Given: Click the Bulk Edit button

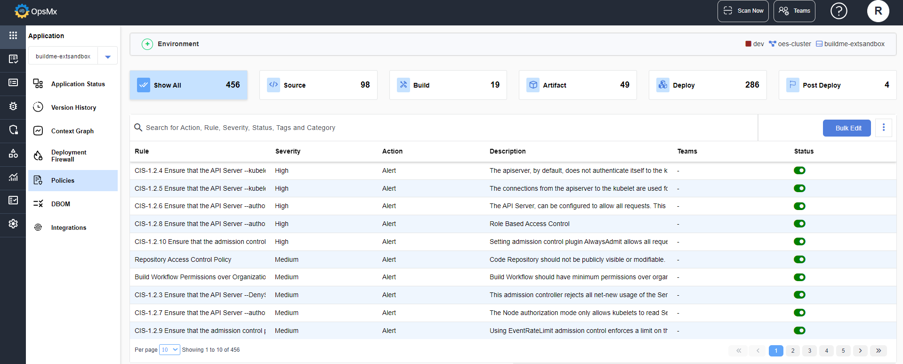Looking at the screenshot, I should pos(847,128).
